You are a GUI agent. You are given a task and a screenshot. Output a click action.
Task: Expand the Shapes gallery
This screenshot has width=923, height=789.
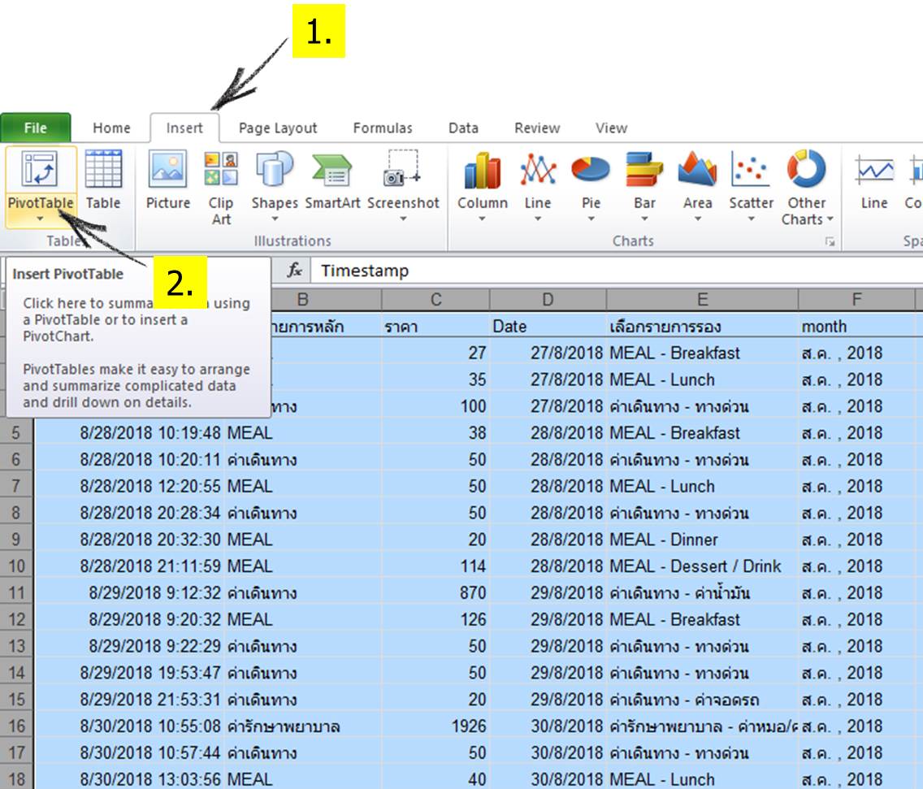tap(275, 218)
